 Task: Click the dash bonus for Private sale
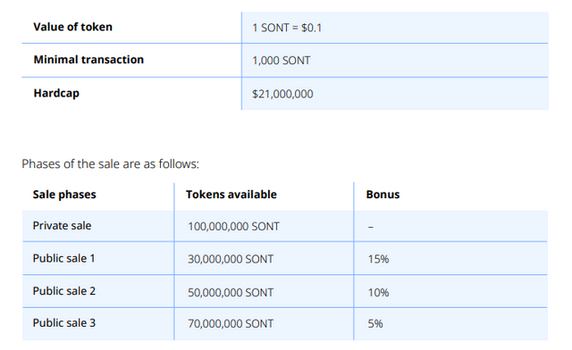click(371, 227)
